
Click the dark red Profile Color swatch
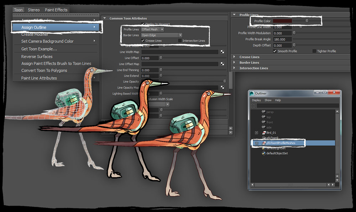(282, 21)
